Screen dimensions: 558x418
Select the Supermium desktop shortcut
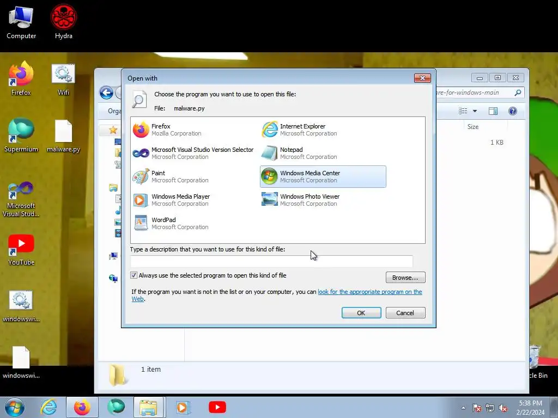click(21, 135)
